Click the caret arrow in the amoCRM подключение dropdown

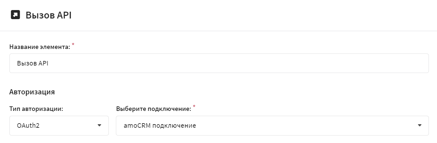(419, 125)
